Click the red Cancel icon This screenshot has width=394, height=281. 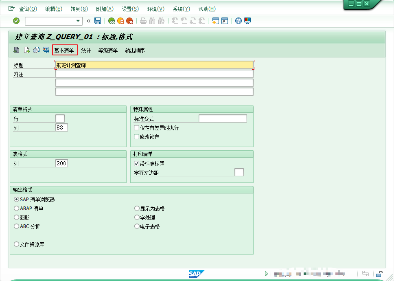130,21
